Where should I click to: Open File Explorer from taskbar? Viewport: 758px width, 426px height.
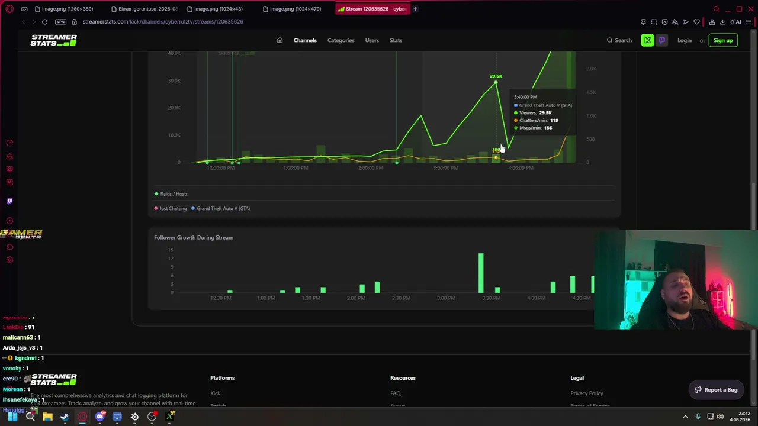[47, 417]
